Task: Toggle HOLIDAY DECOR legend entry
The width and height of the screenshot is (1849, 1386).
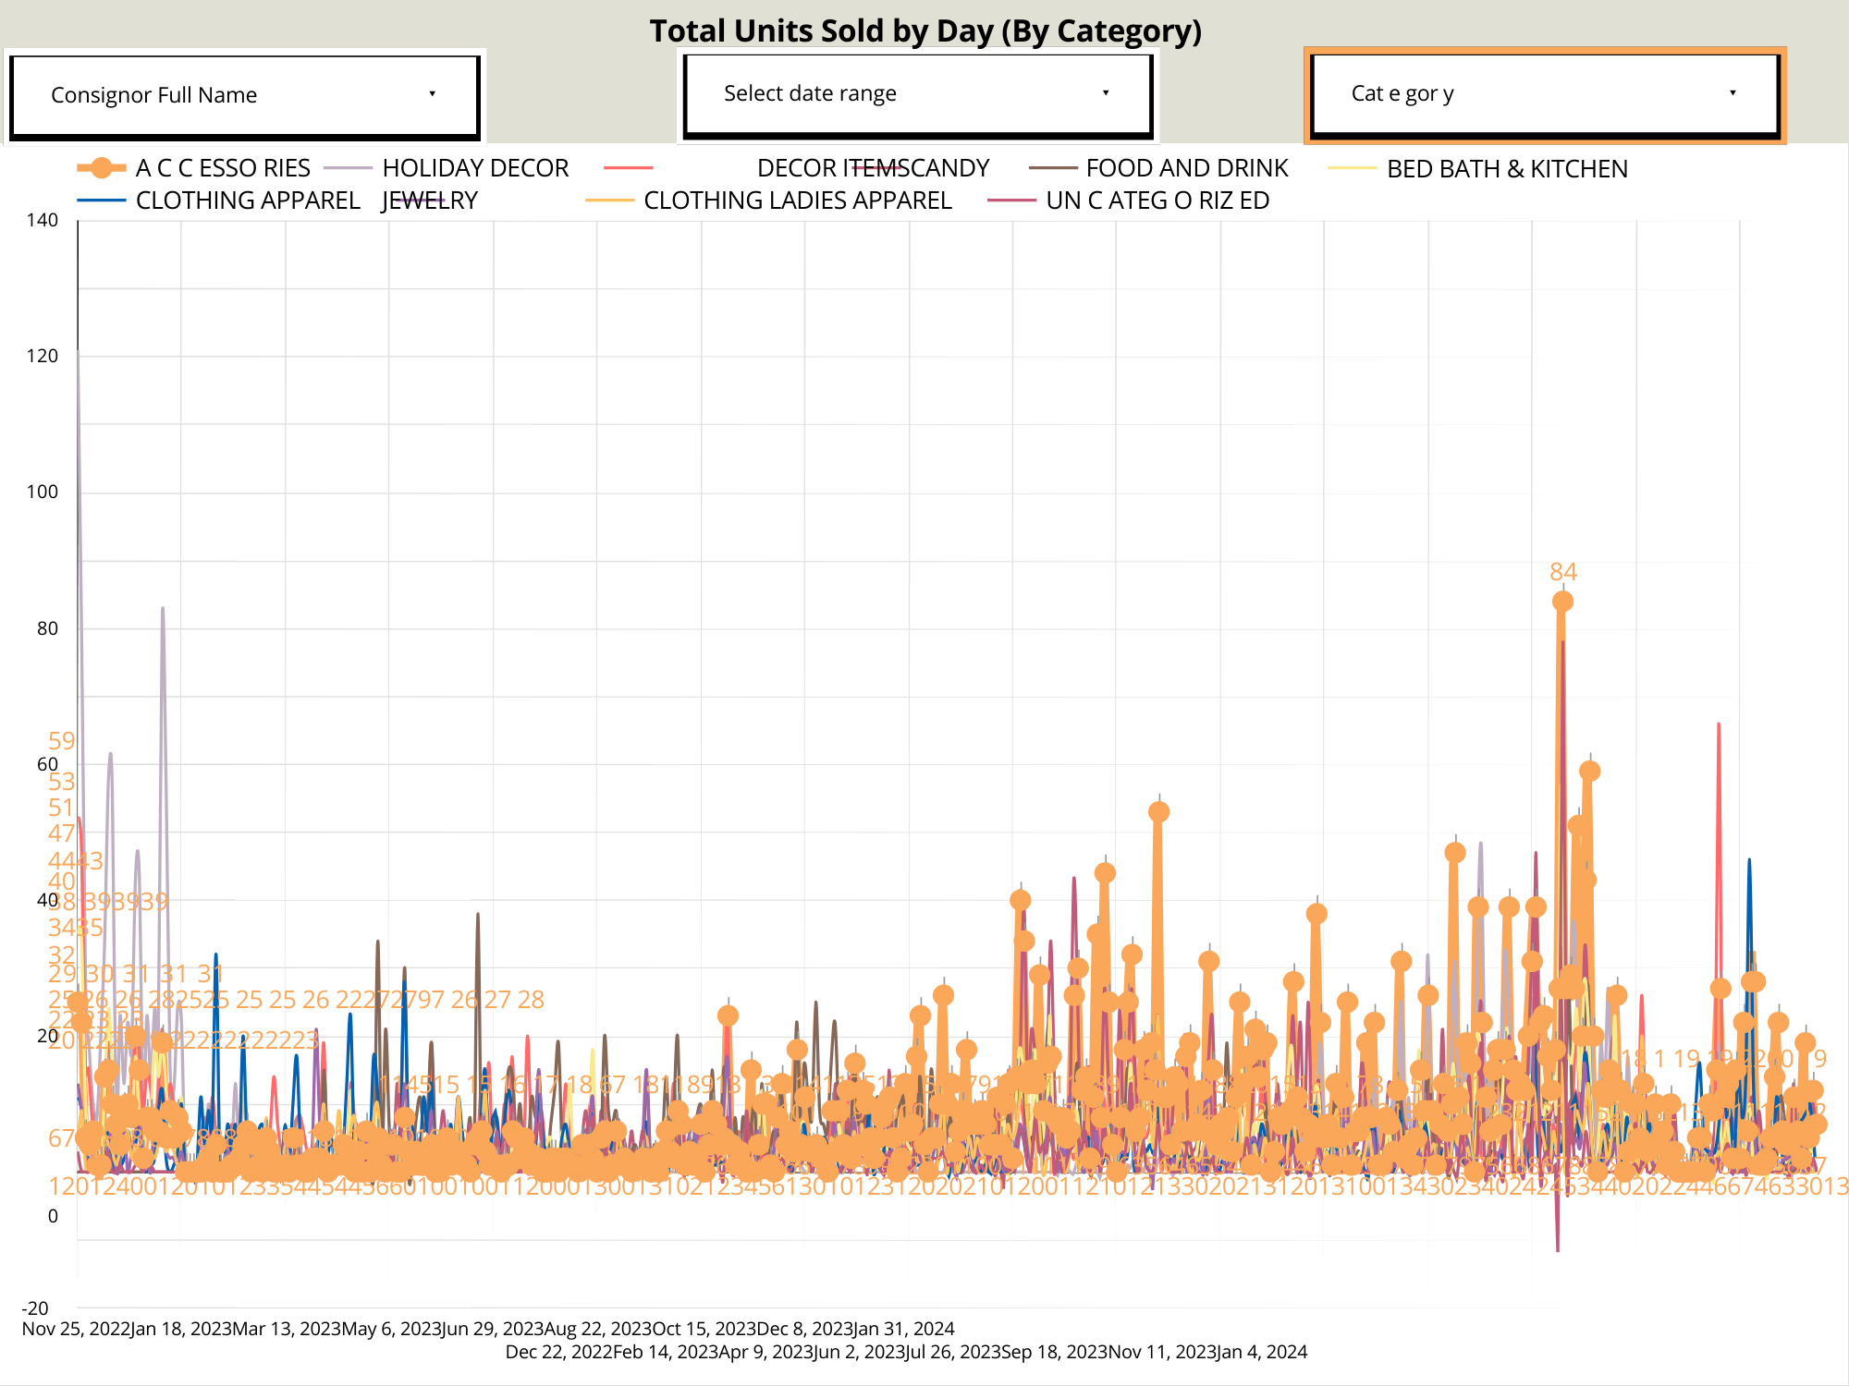Action: [475, 168]
